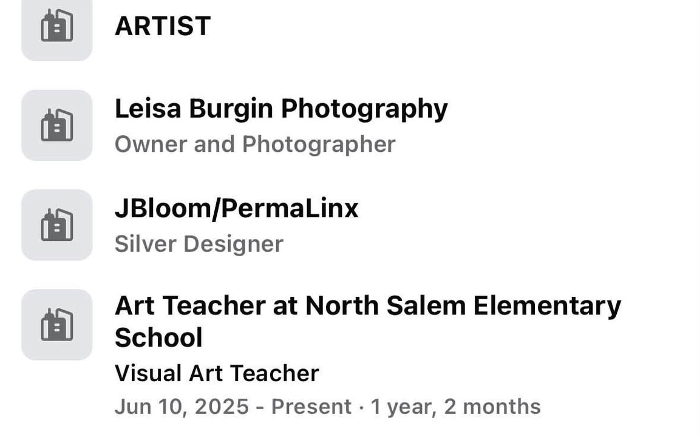Open Art Teacher at North Salem Elementary entry

pyautogui.click(x=368, y=322)
